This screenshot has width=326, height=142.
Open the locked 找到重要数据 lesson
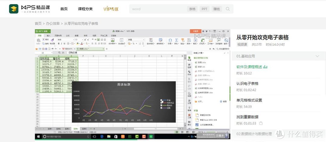coord(248,117)
